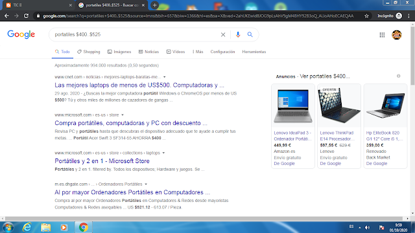Click the results count text

tap(106, 65)
